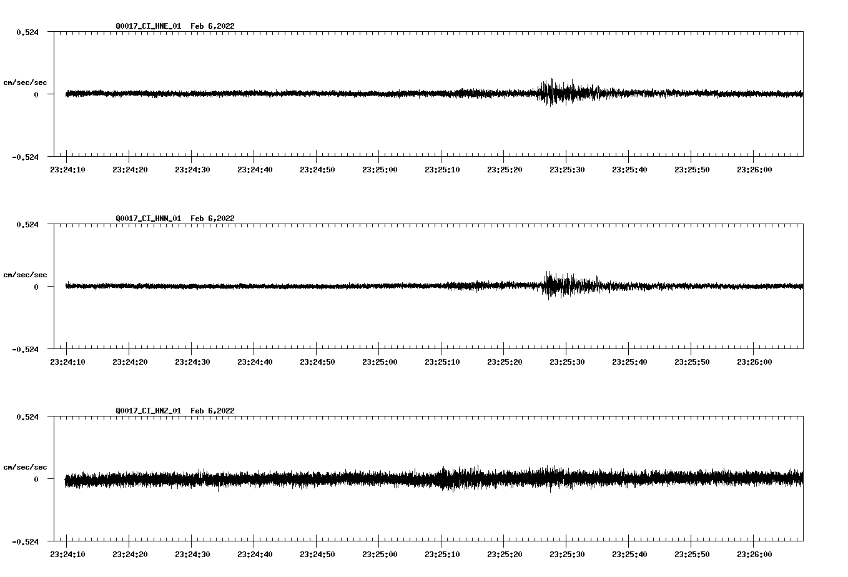Click the HNN waveform peak near 23:25:27
Image resolution: width=848 pixels, height=577 pixels.
(550, 285)
